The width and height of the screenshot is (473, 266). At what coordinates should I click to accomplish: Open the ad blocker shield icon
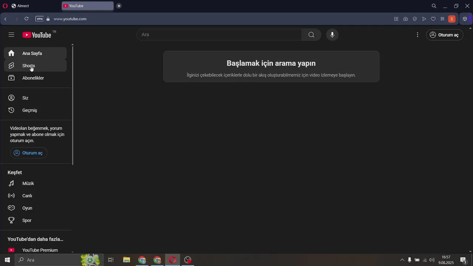[x=415, y=19]
